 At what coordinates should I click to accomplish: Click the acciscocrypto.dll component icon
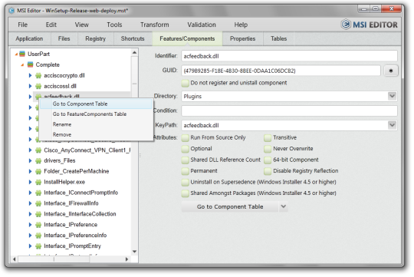click(38, 76)
